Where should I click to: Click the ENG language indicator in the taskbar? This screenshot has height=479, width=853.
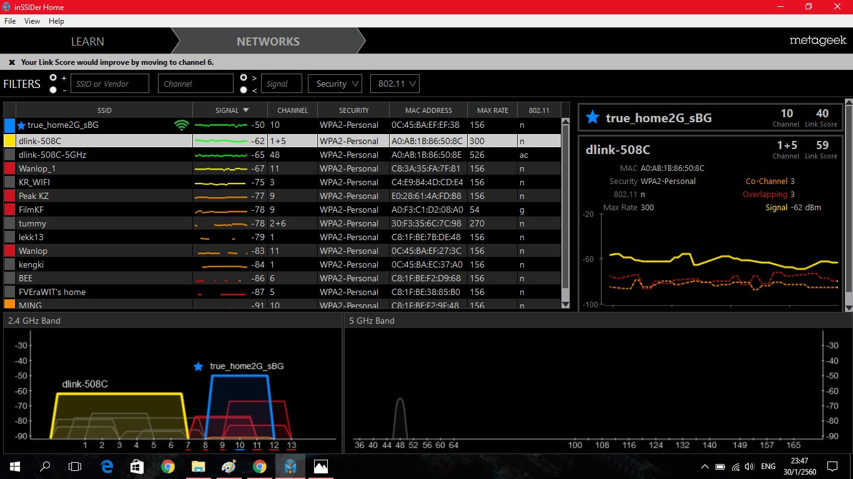tap(768, 467)
